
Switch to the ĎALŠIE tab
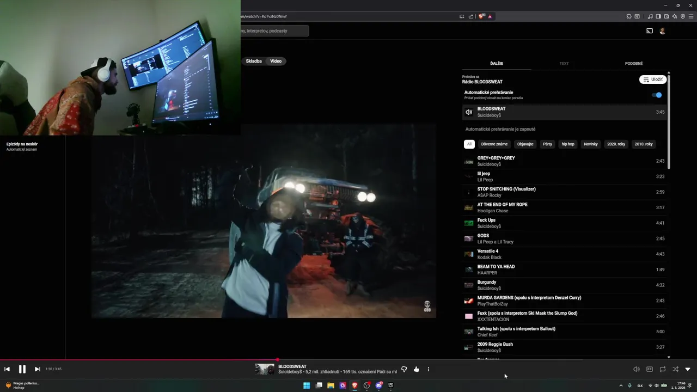[497, 63]
